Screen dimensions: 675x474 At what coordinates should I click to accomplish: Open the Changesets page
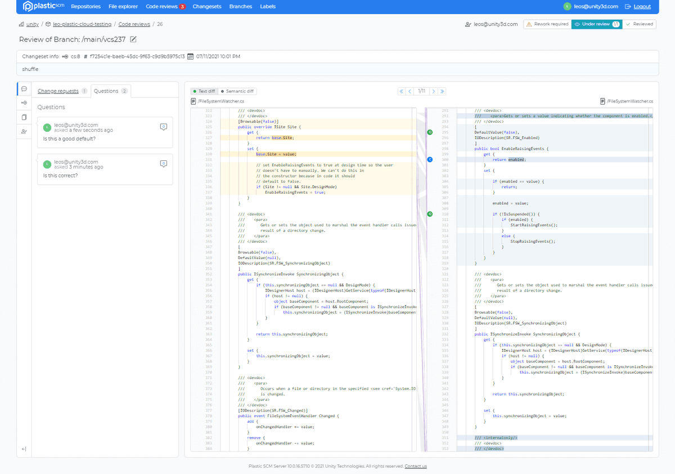point(207,7)
